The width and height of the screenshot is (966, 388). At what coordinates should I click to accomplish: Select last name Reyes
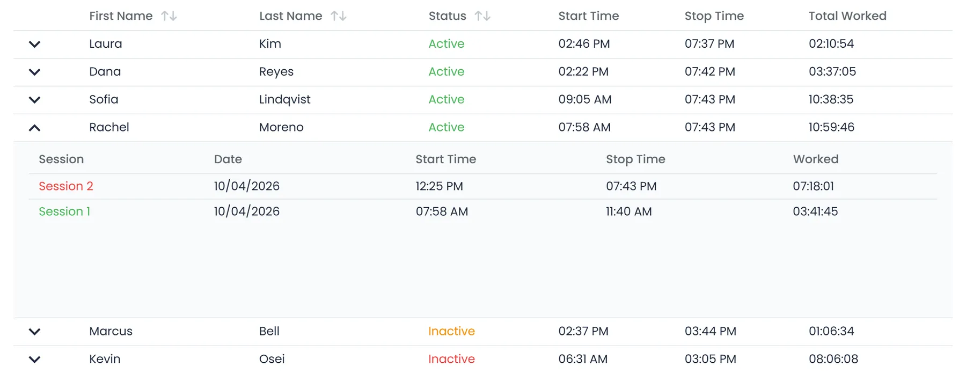(x=276, y=72)
